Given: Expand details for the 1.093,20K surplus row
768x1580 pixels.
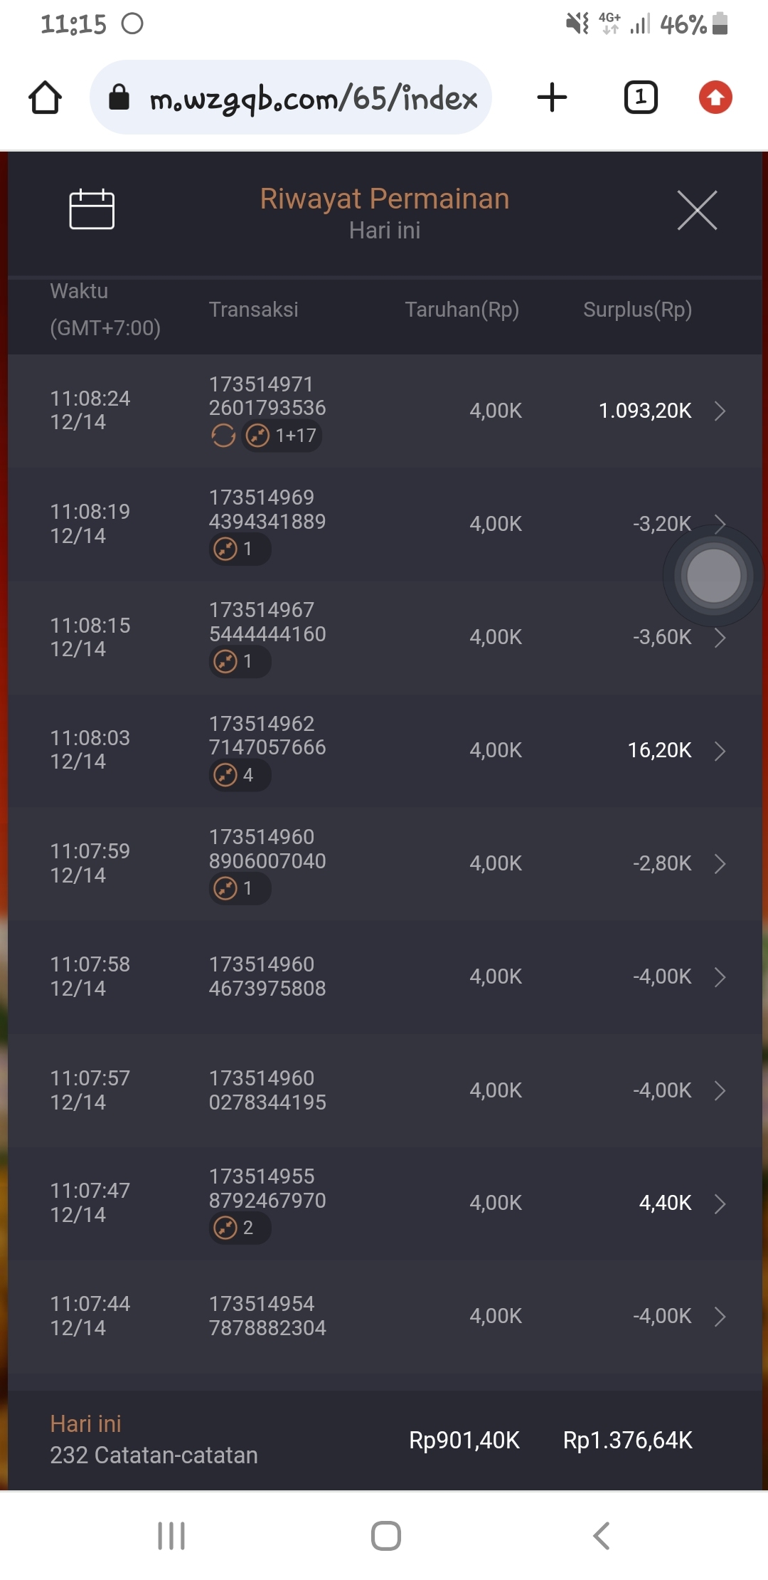Looking at the screenshot, I should click(x=720, y=411).
